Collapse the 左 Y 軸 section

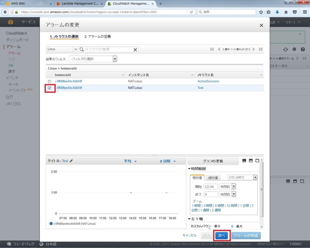tap(189, 219)
